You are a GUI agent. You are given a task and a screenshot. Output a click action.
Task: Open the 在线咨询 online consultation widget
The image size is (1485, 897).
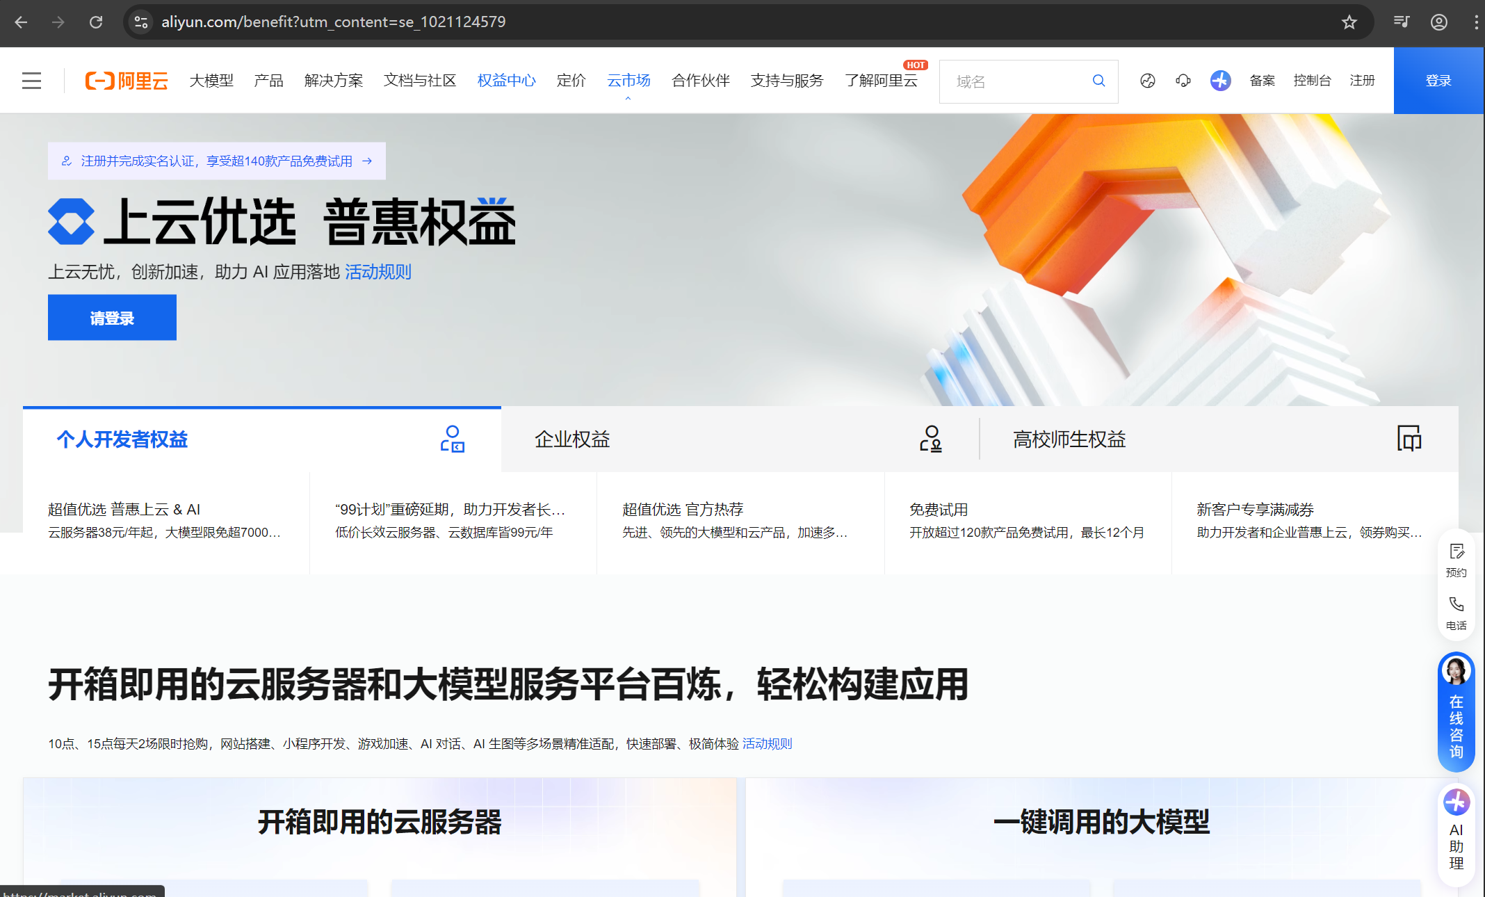[1456, 712]
